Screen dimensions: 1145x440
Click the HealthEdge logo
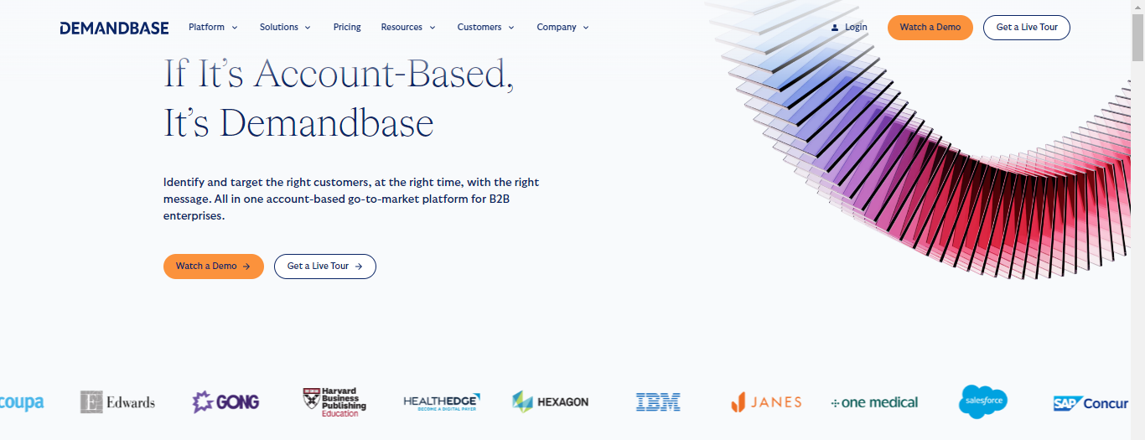(442, 402)
